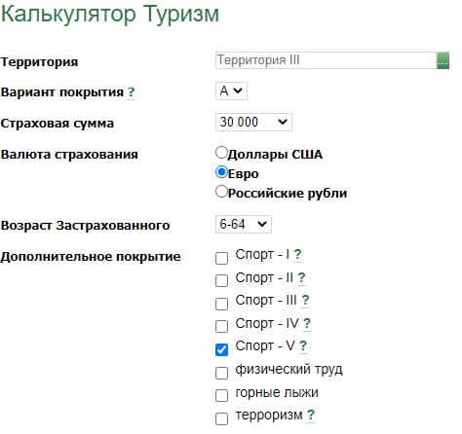Enable Спорт - IV checkbox
This screenshot has height=434, width=462.
click(221, 327)
